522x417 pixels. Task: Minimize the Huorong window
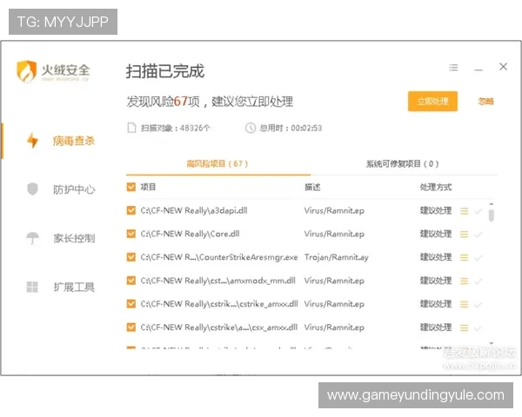(478, 69)
